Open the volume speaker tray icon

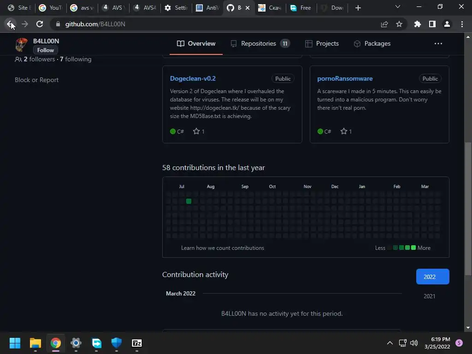[x=414, y=343]
